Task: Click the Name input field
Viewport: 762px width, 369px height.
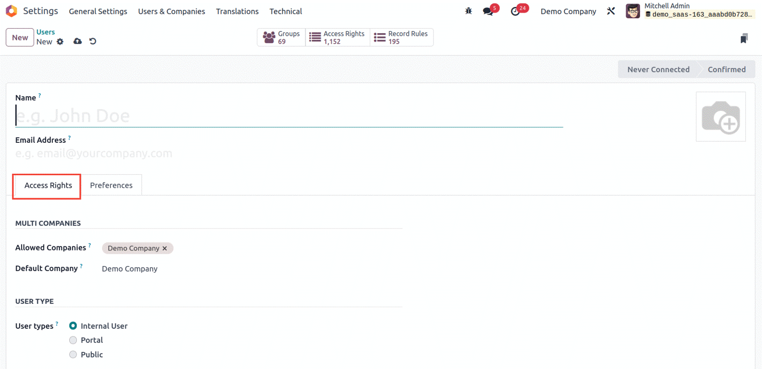Action: tap(289, 116)
